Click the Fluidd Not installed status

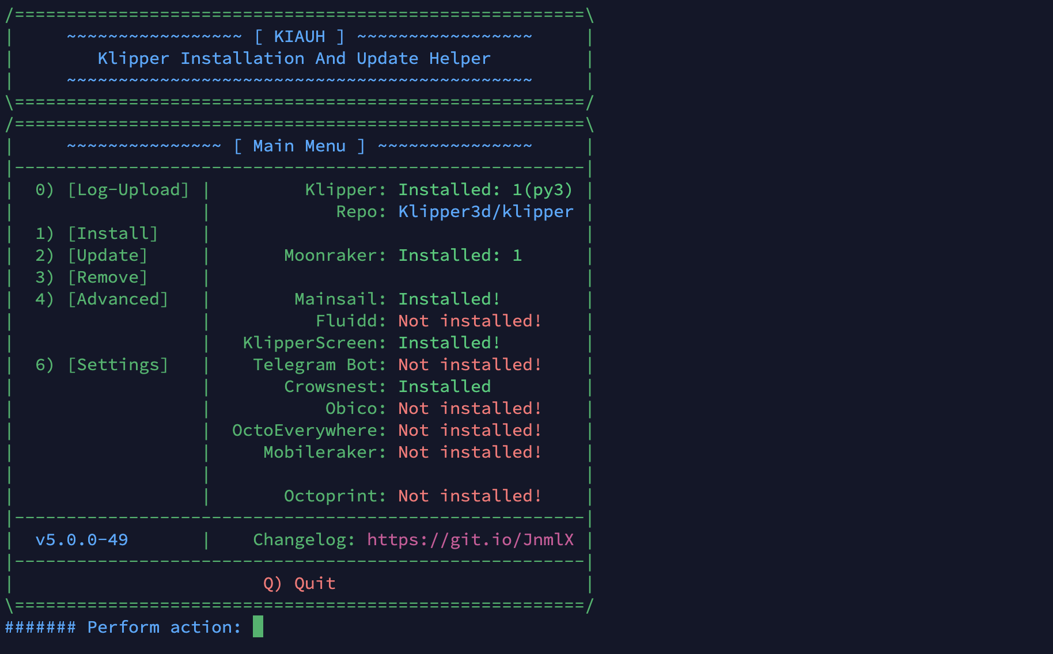coord(469,321)
